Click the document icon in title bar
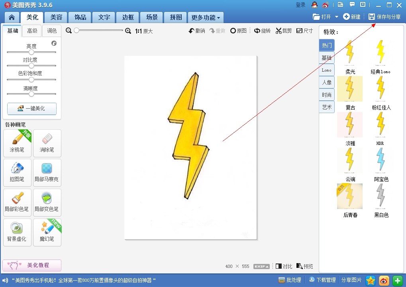The width and height of the screenshot is (406, 287). 341,4
